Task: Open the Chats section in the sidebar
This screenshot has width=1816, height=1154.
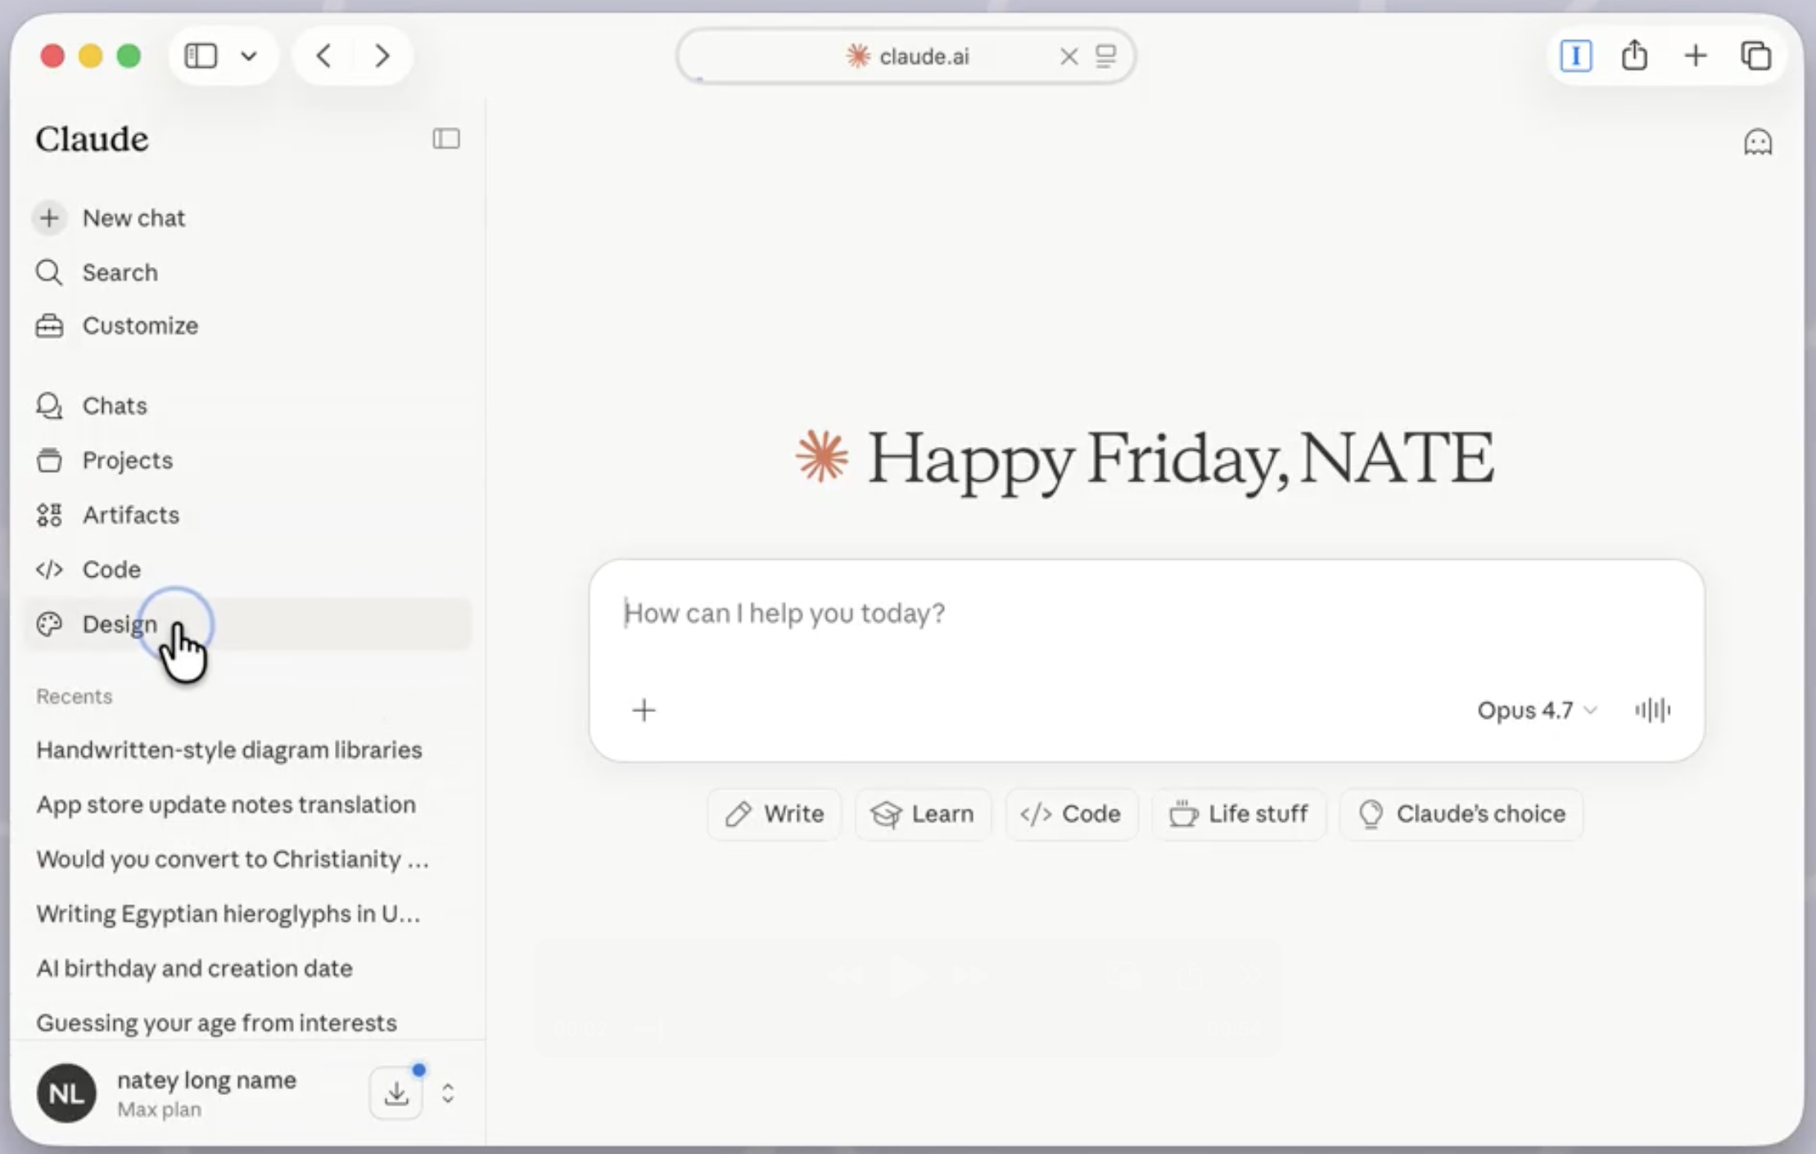Action: coord(114,405)
